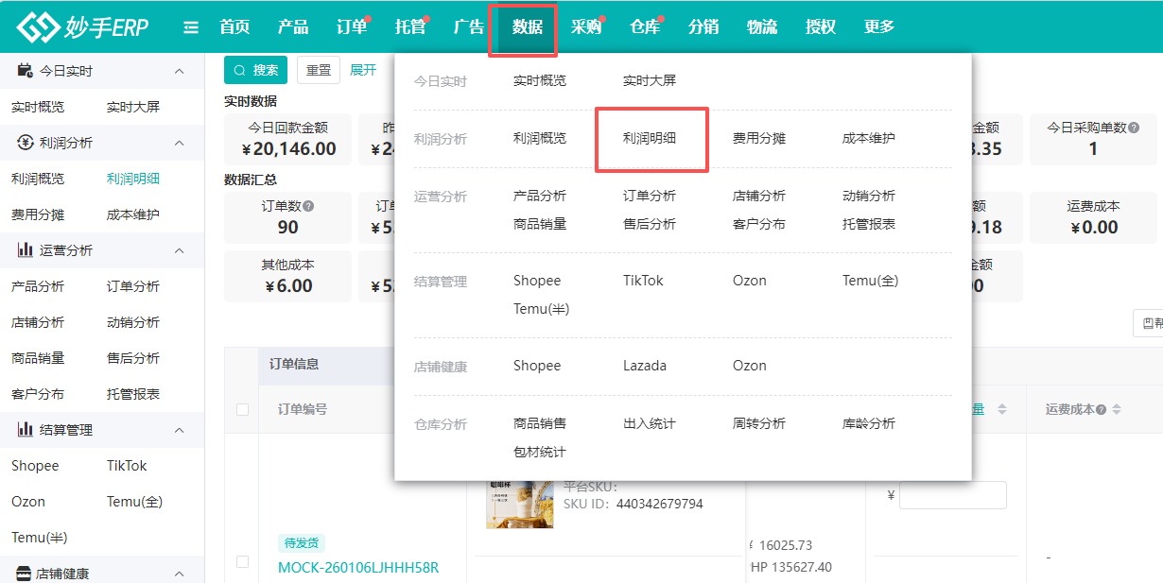
Task: Choose 利润明细 in the dropdown menu
Action: 650,139
